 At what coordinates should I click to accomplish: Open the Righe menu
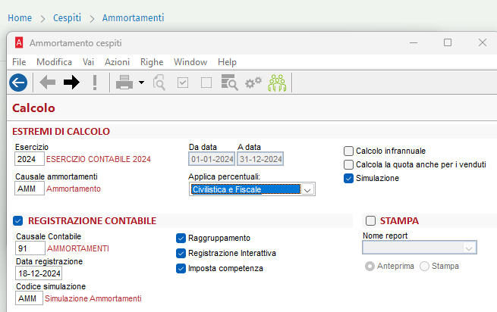(x=152, y=62)
